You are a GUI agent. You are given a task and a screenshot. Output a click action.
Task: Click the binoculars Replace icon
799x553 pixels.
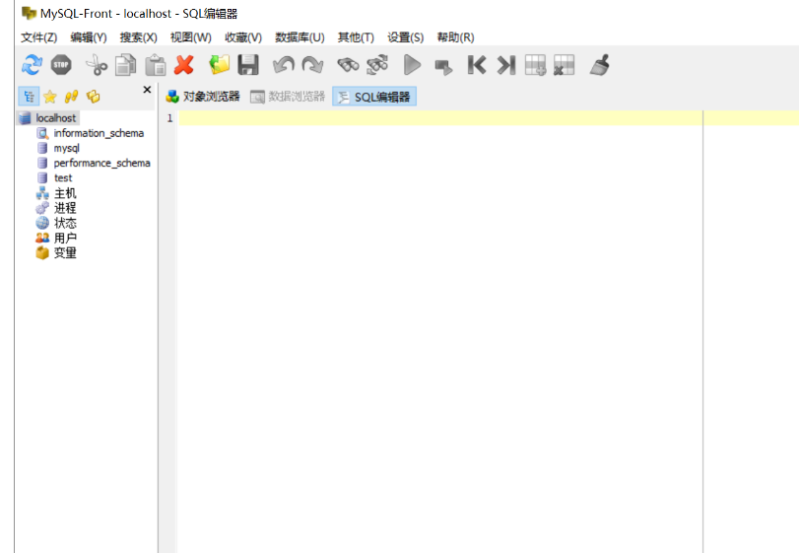coord(377,65)
